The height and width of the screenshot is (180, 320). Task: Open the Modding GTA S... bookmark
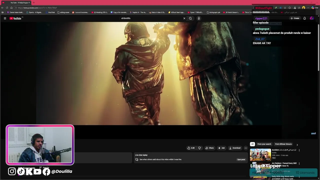coord(100,12)
